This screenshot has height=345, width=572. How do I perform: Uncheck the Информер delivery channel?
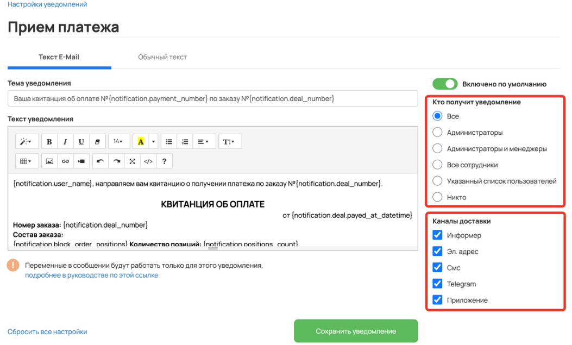437,235
